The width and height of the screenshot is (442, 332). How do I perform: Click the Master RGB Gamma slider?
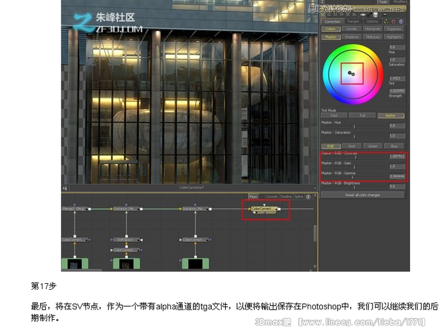354,177
